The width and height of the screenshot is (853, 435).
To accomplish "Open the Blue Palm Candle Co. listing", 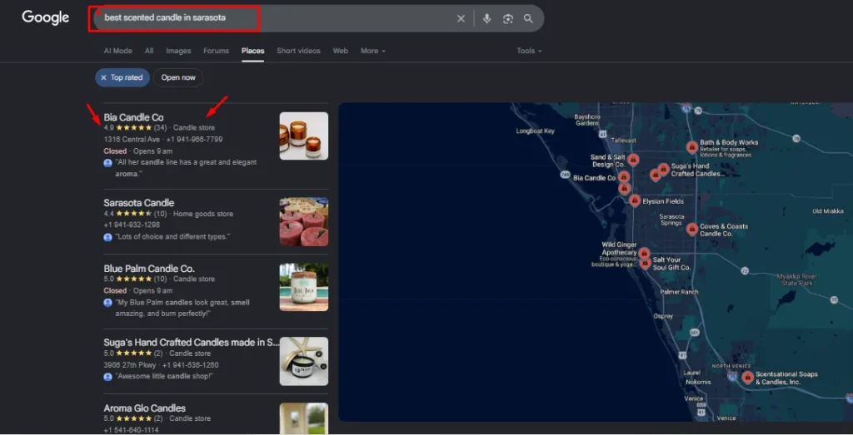I will pyautogui.click(x=149, y=269).
